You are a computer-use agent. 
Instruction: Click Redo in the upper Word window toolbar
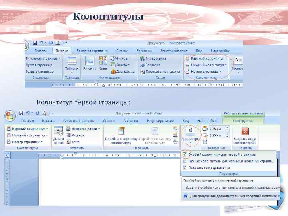(51, 43)
